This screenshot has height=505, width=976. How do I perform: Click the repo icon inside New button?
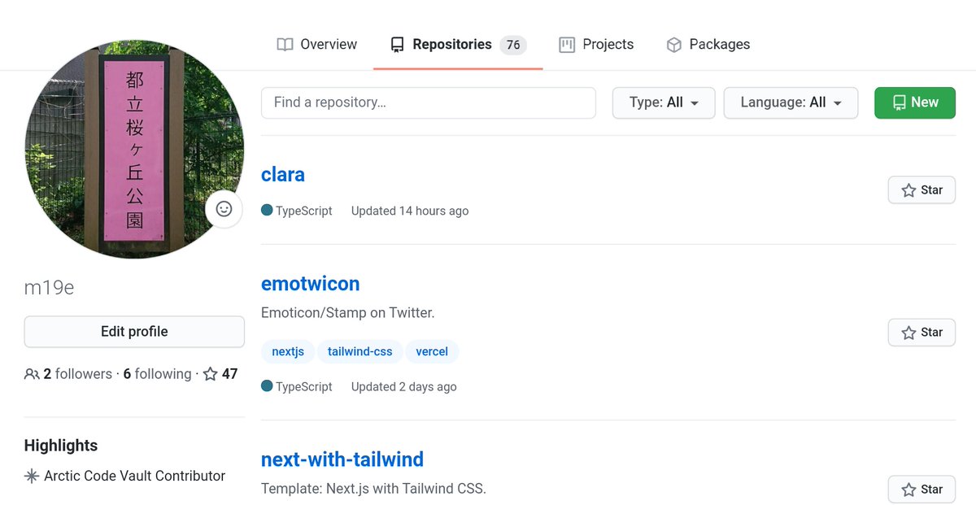pos(899,102)
